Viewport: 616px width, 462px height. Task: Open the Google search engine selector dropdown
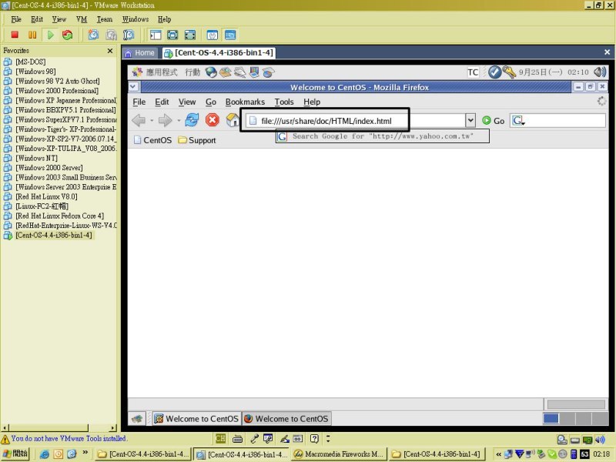coord(518,121)
